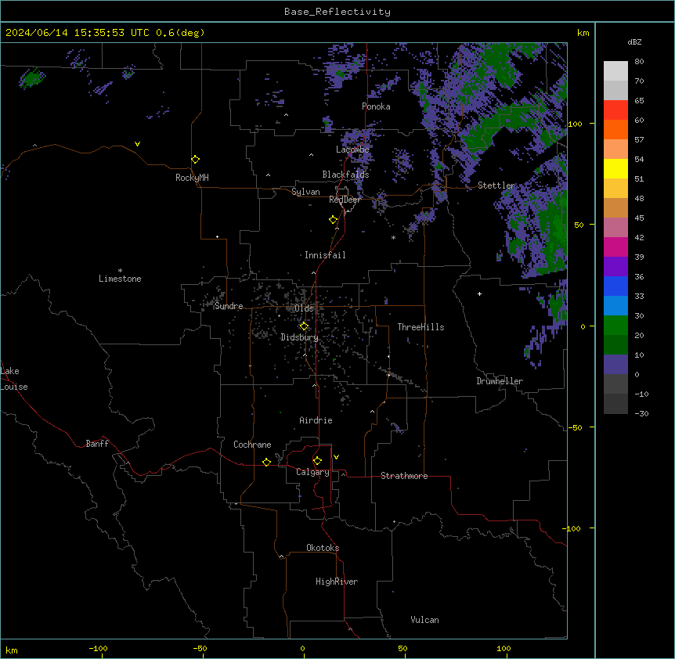Click the Airdrie town label
Image resolution: width=675 pixels, height=659 pixels.
pos(316,420)
